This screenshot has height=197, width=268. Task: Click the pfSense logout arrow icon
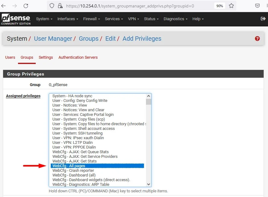click(263, 19)
